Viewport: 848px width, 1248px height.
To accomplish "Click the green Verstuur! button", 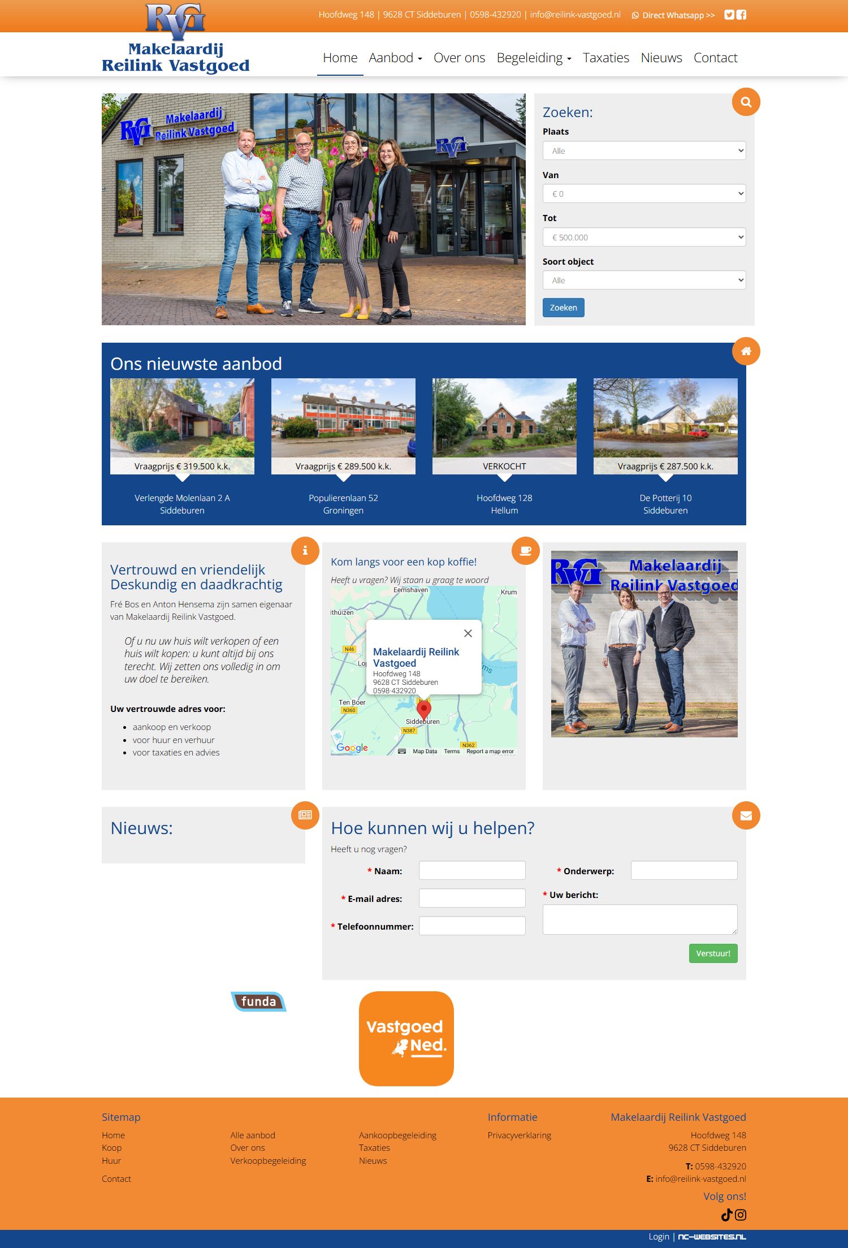I will (x=713, y=953).
